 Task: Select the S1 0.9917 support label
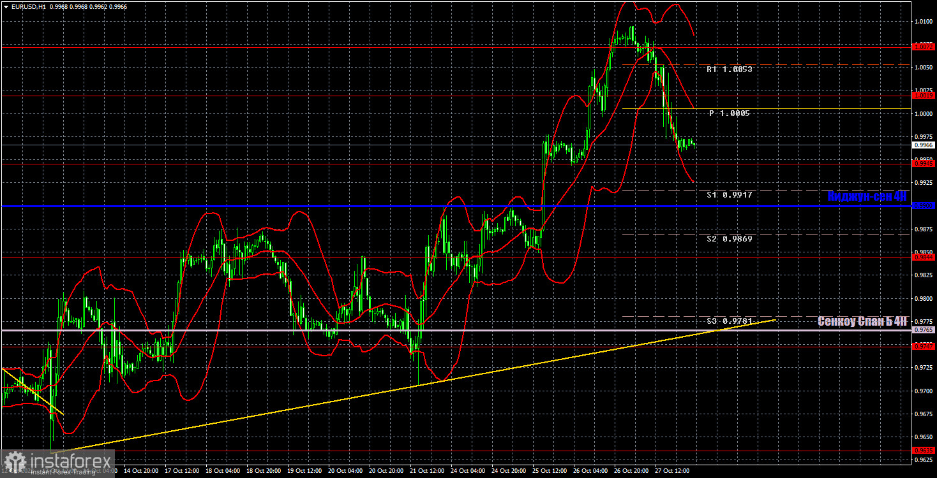click(729, 195)
